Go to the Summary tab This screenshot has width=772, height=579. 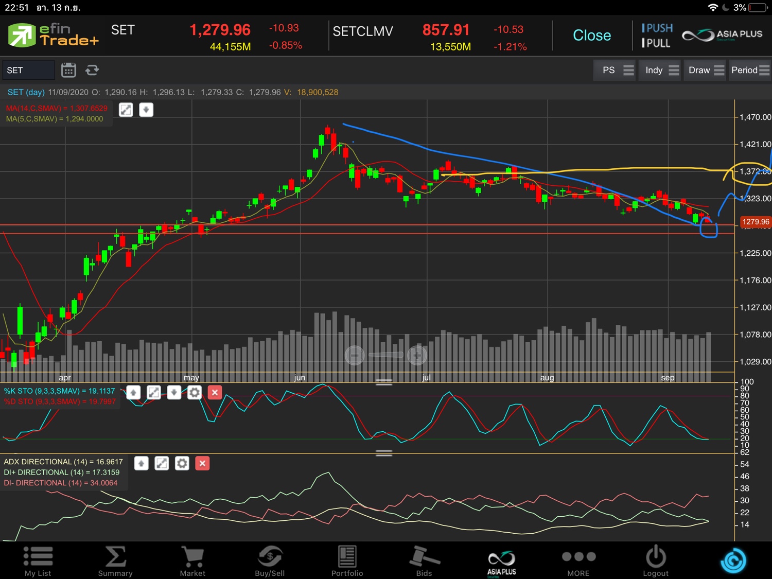tap(115, 560)
